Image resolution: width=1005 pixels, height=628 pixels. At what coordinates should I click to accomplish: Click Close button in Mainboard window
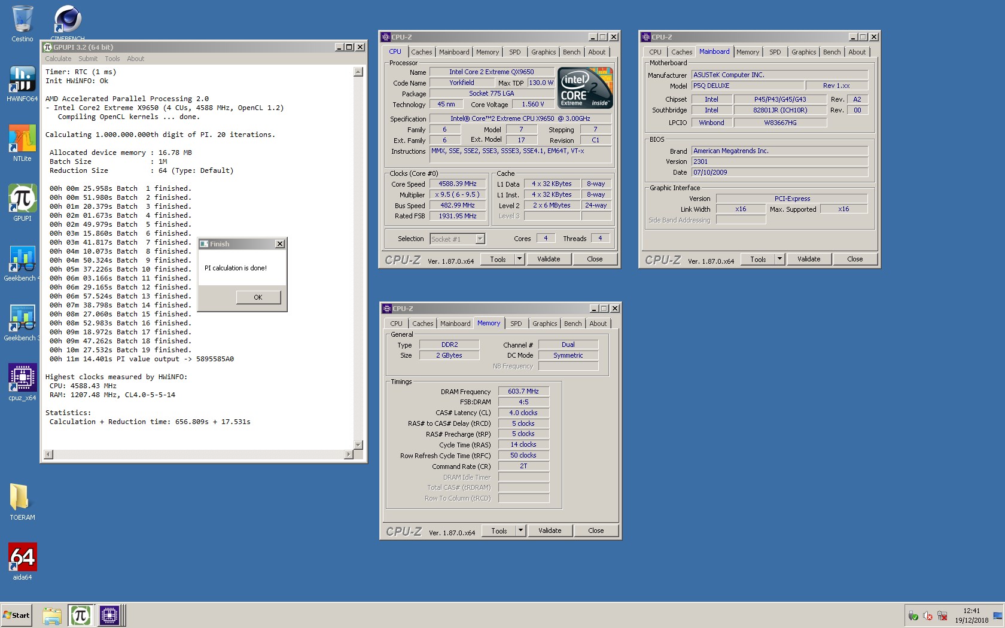click(855, 259)
